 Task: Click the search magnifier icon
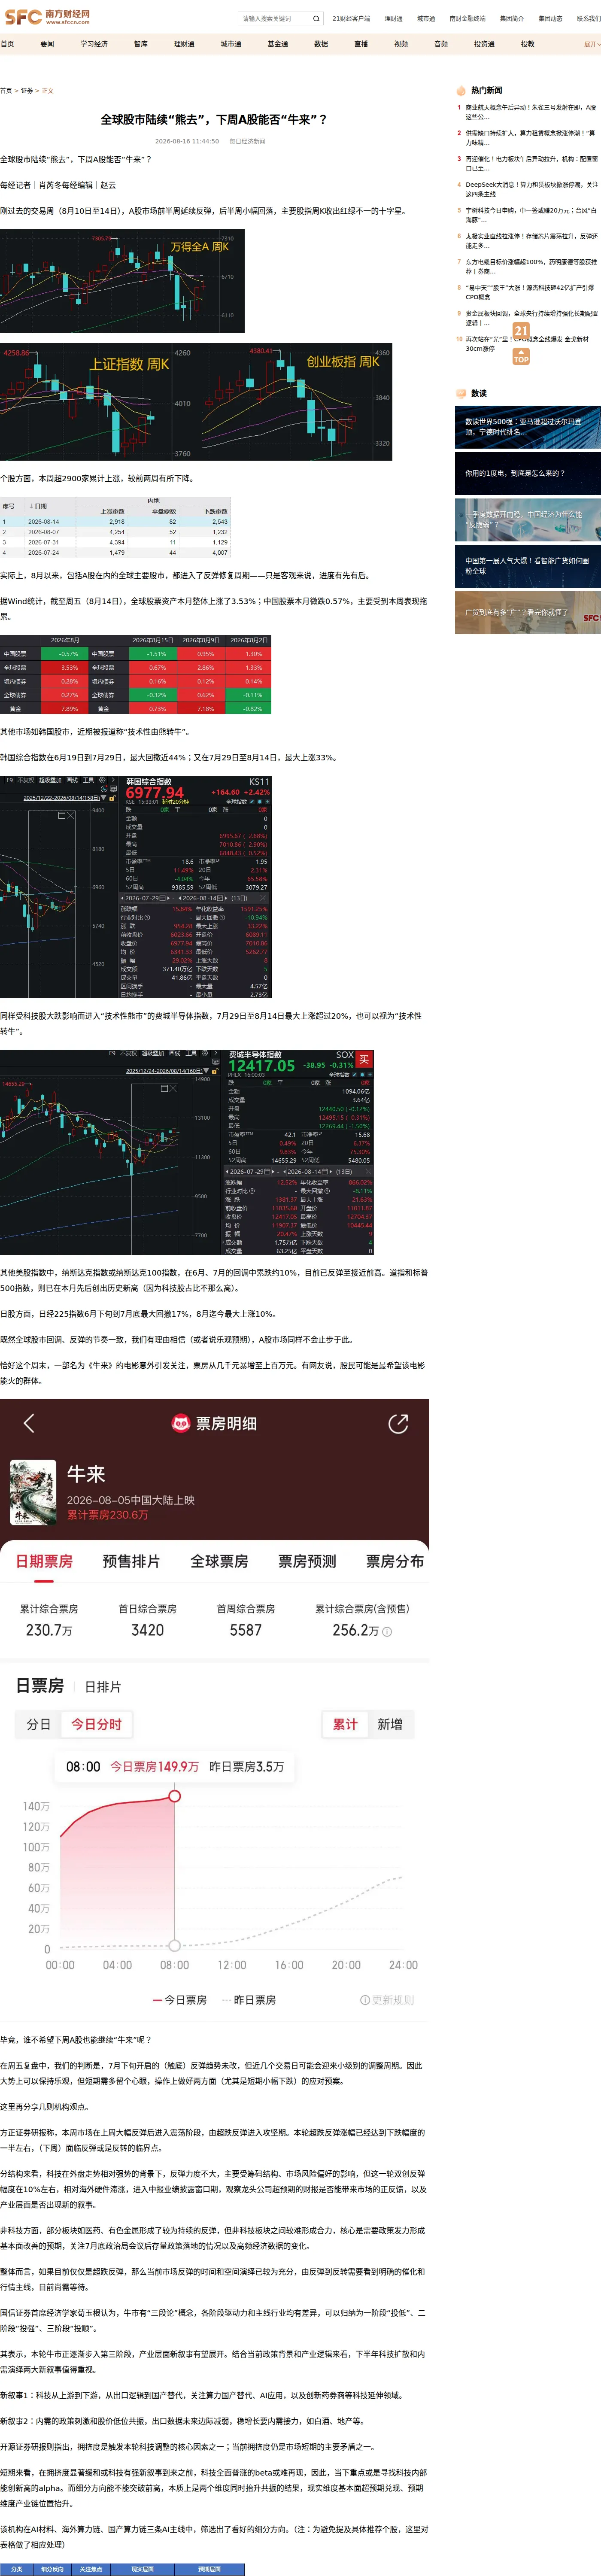(316, 18)
